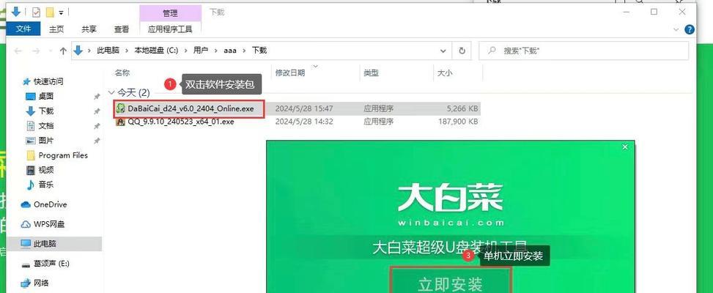Click the 搜索"下载" search box
The height and width of the screenshot is (293, 713).
pos(584,51)
